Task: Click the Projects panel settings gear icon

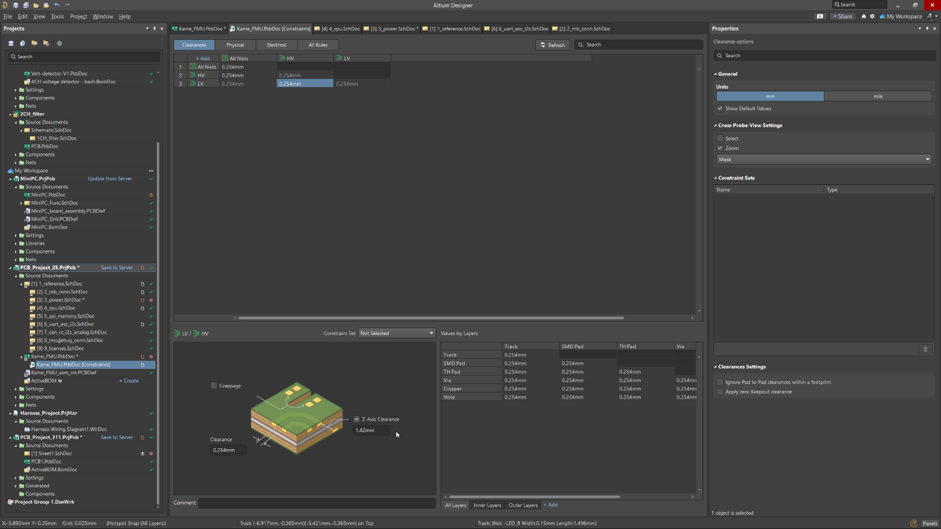Action: tap(59, 43)
